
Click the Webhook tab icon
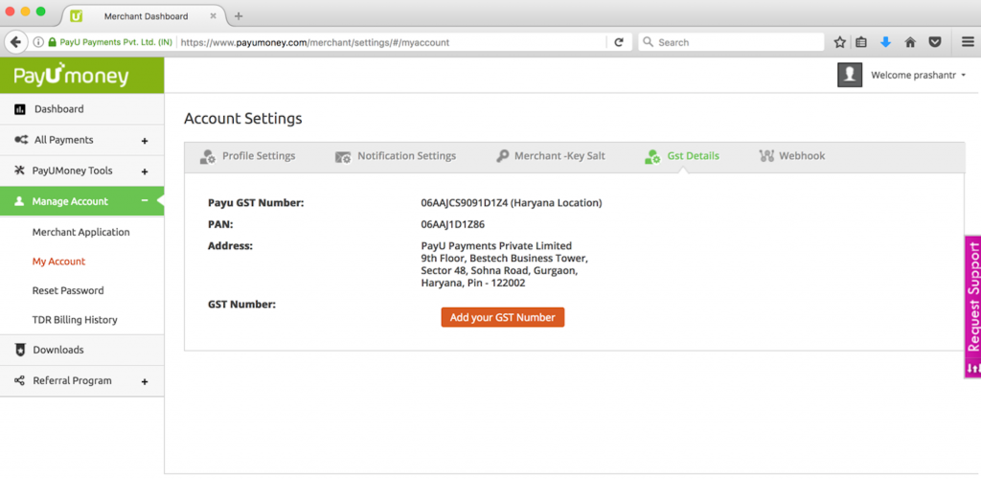pos(766,156)
